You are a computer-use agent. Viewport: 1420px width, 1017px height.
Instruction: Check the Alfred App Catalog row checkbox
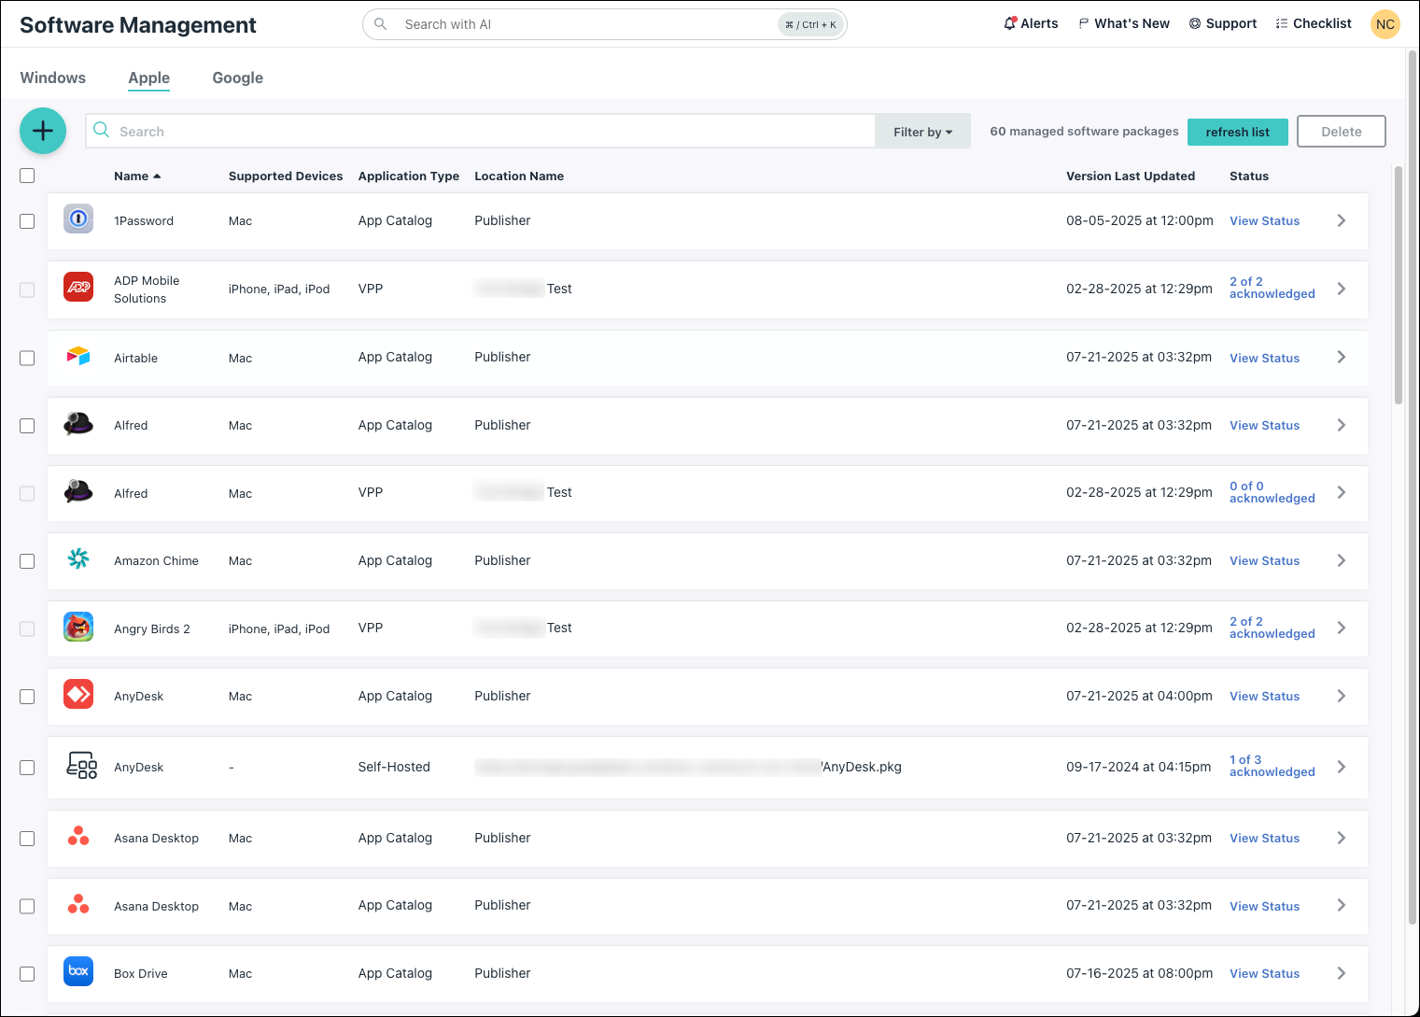27,426
